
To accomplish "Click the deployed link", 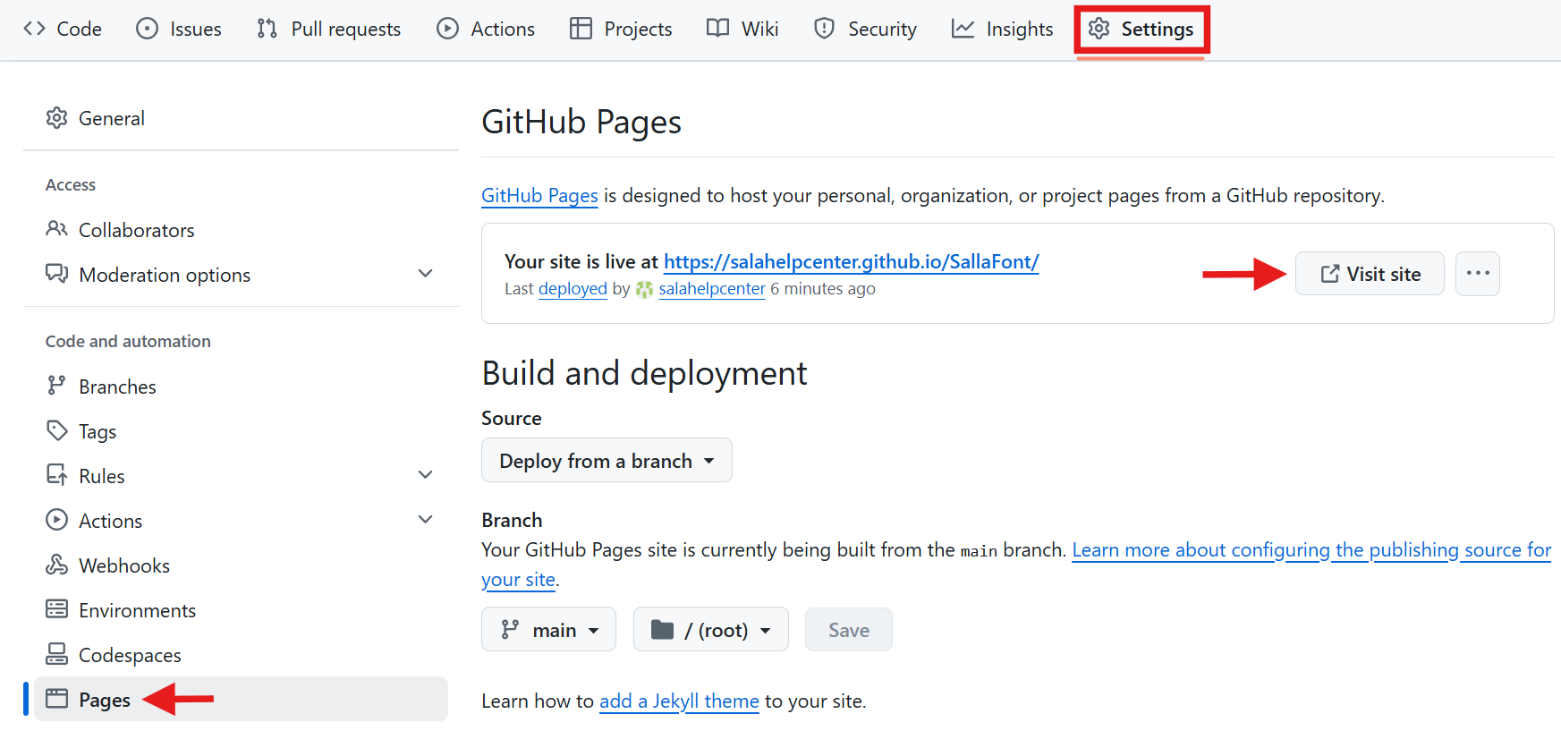I will (x=573, y=289).
